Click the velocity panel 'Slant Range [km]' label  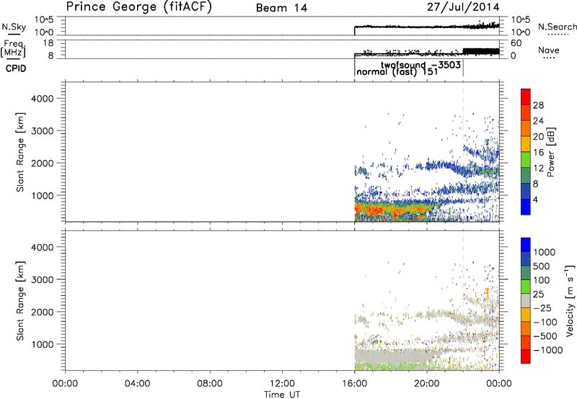tap(20, 300)
